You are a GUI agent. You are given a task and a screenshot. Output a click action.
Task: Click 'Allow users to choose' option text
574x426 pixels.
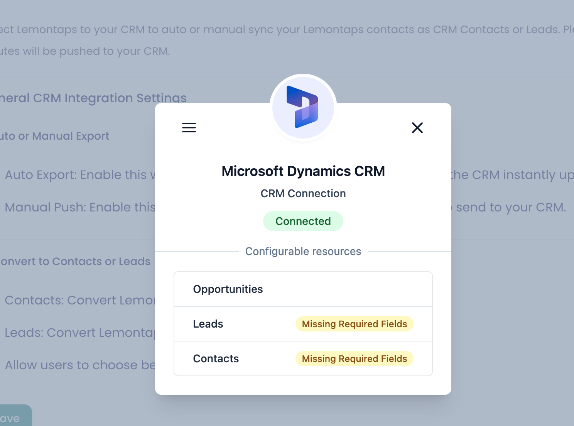click(x=80, y=365)
